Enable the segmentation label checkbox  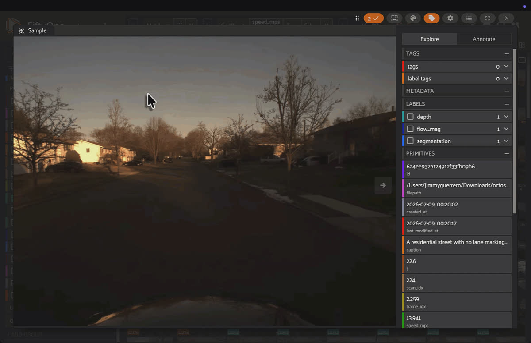[x=410, y=141]
